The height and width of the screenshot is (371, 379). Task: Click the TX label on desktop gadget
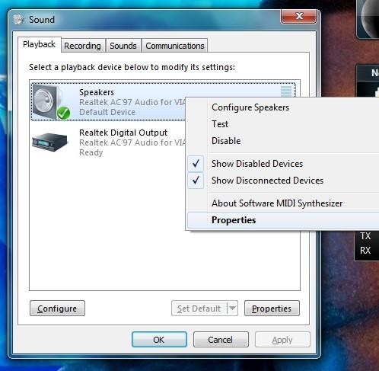pyautogui.click(x=365, y=236)
